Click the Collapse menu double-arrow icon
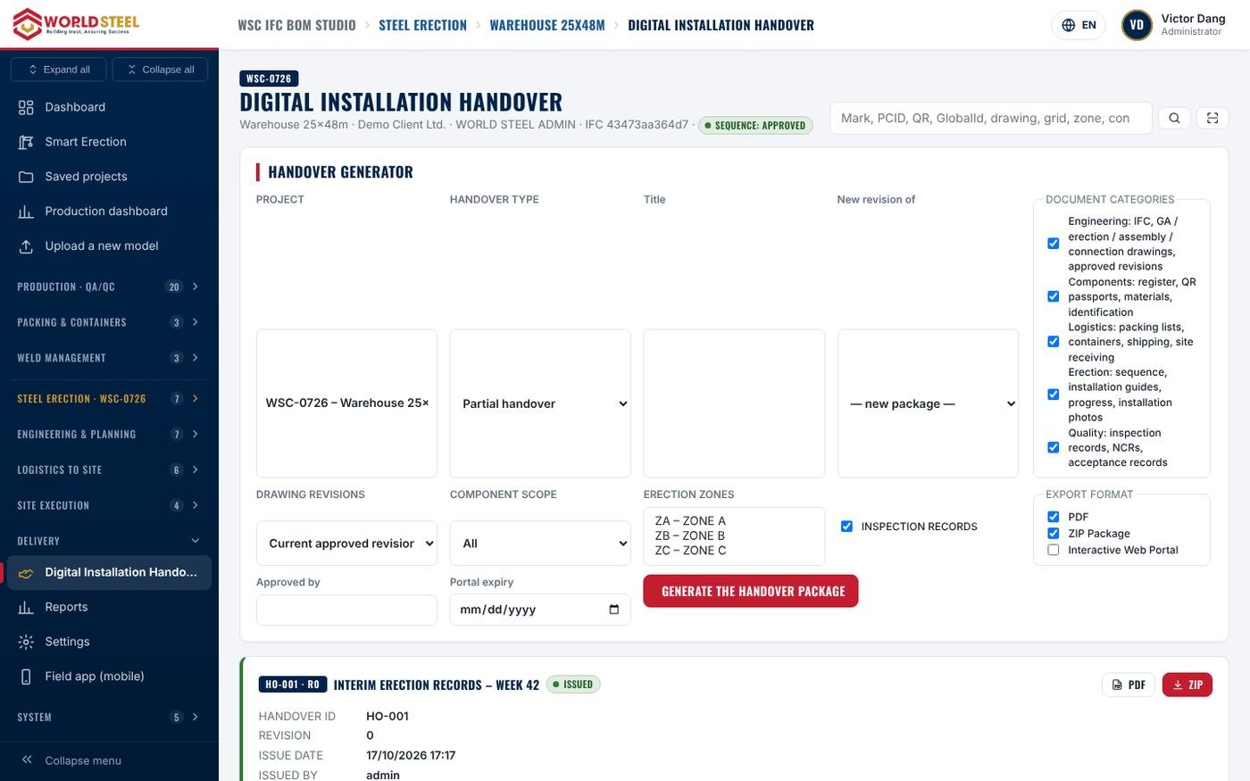The height and width of the screenshot is (781, 1250). coord(27,760)
